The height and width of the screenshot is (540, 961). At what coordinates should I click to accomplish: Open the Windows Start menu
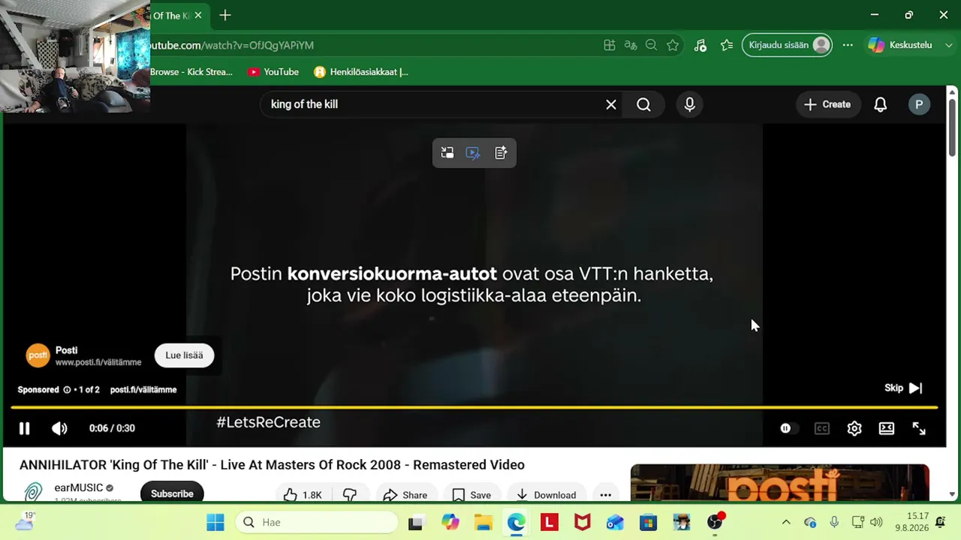[215, 522]
